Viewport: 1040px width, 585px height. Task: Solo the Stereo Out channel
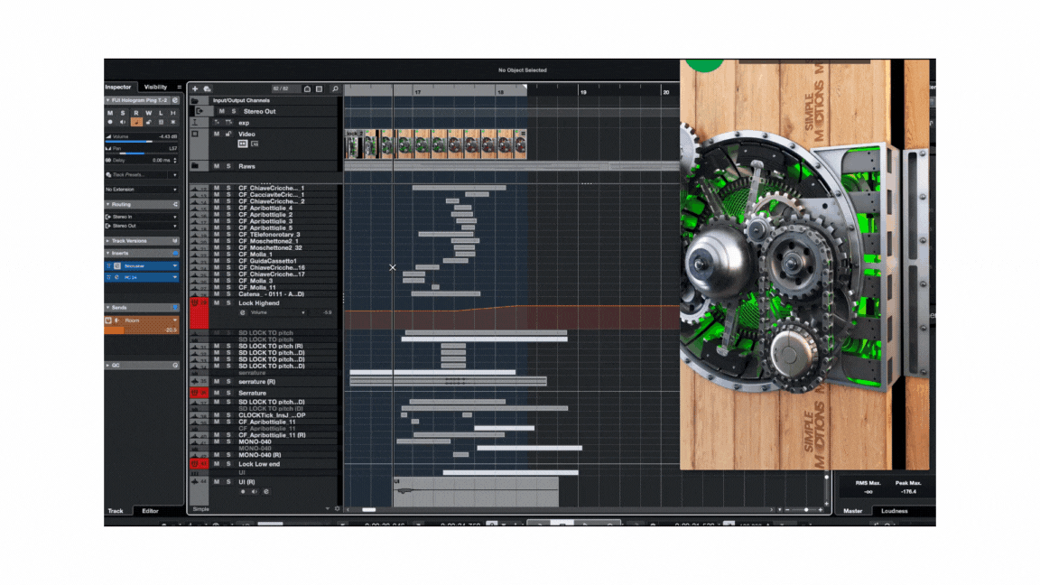pos(234,111)
